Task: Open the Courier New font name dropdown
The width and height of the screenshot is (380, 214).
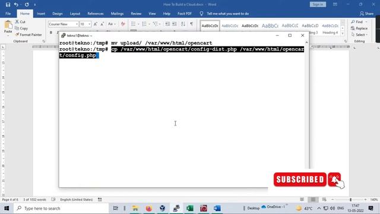Action: point(77,24)
